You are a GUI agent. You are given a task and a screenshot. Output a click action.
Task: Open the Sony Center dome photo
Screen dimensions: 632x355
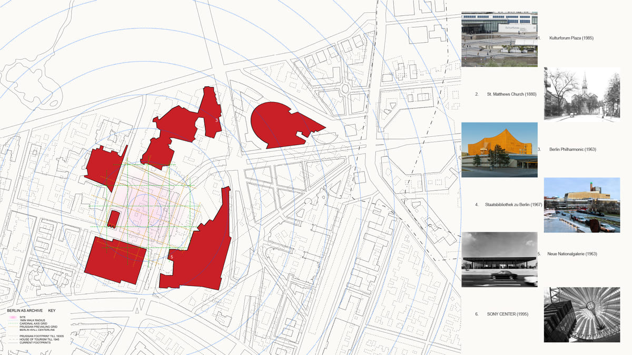coord(581,314)
